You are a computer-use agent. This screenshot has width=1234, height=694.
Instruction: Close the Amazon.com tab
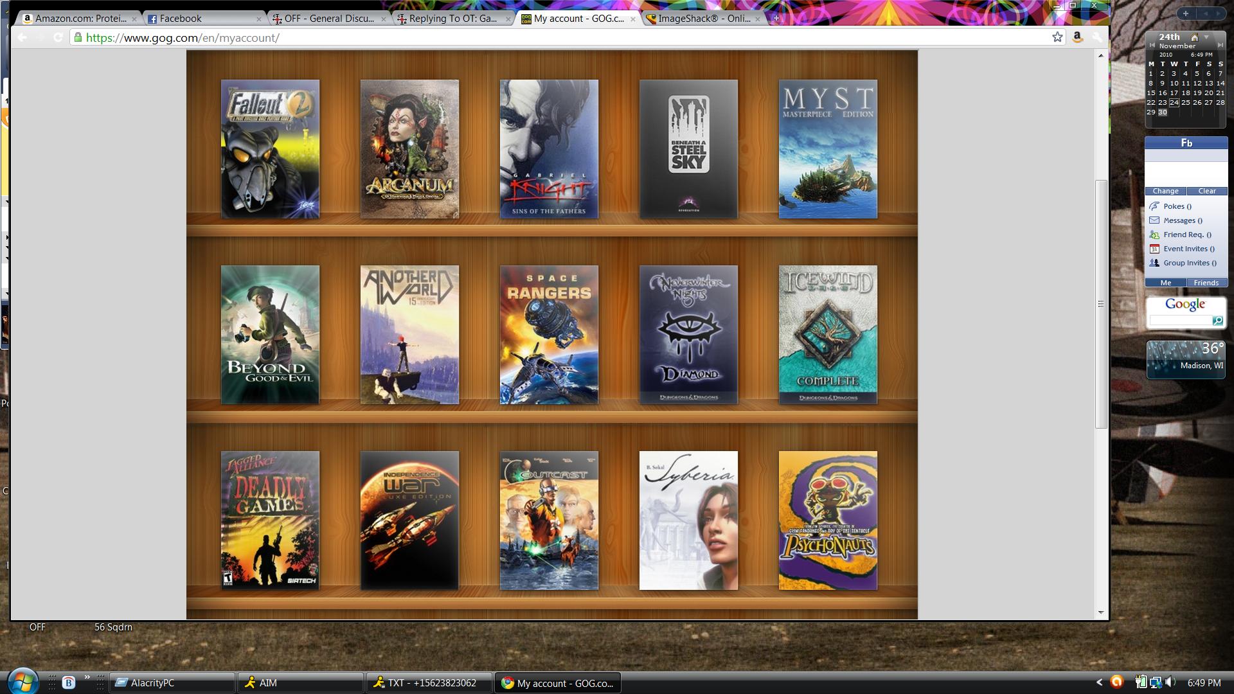pyautogui.click(x=134, y=19)
